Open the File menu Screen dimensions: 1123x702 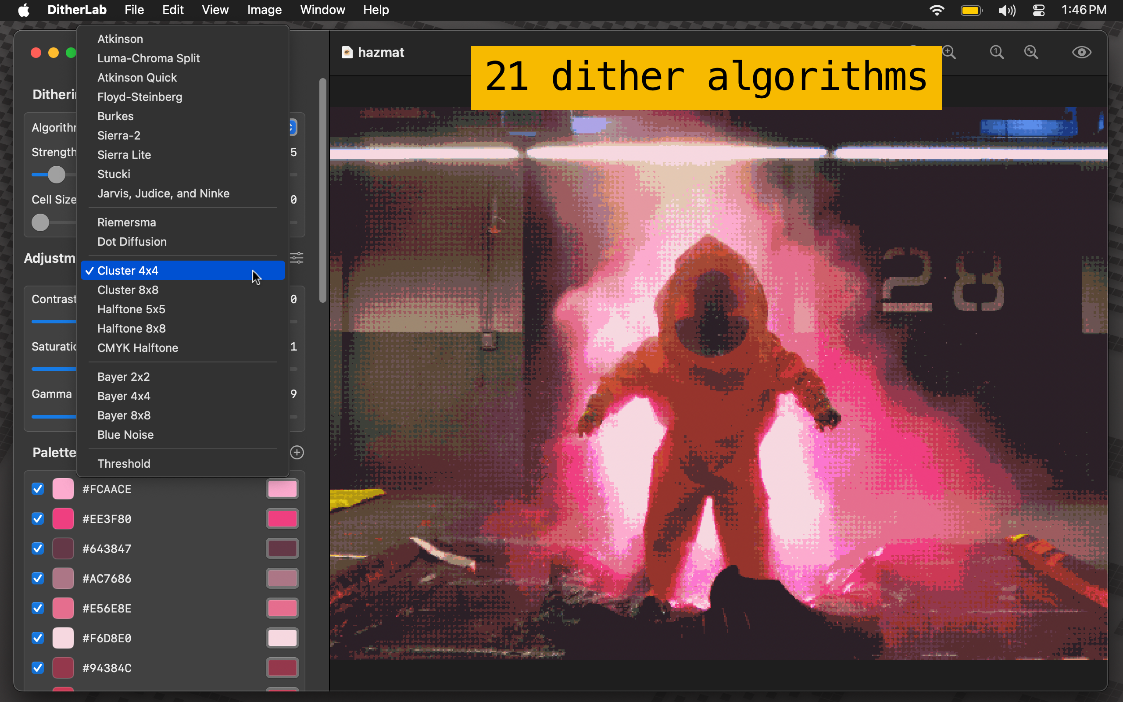pyautogui.click(x=134, y=10)
